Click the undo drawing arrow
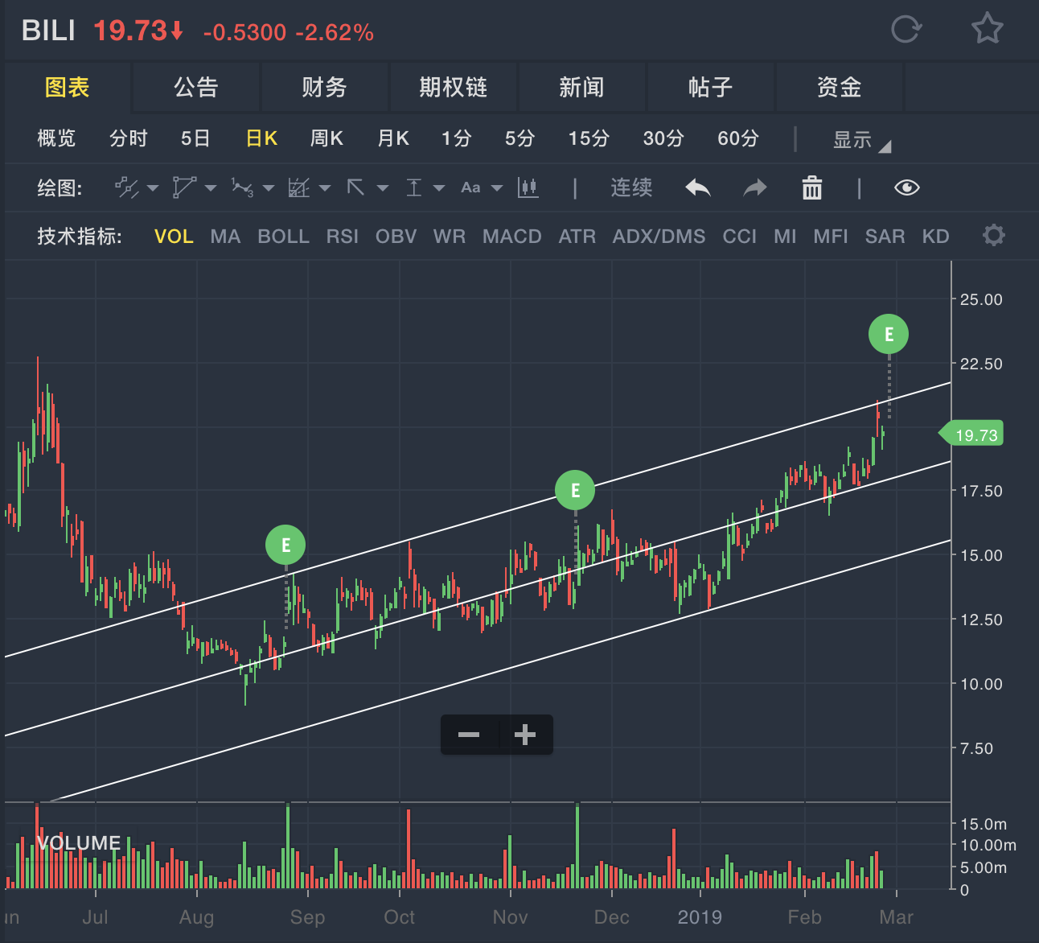This screenshot has width=1039, height=943. pyautogui.click(x=697, y=188)
